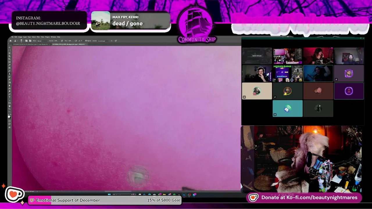Open the Window menu
Image resolution: width=372 pixels, height=209 pixels.
pos(53,37)
